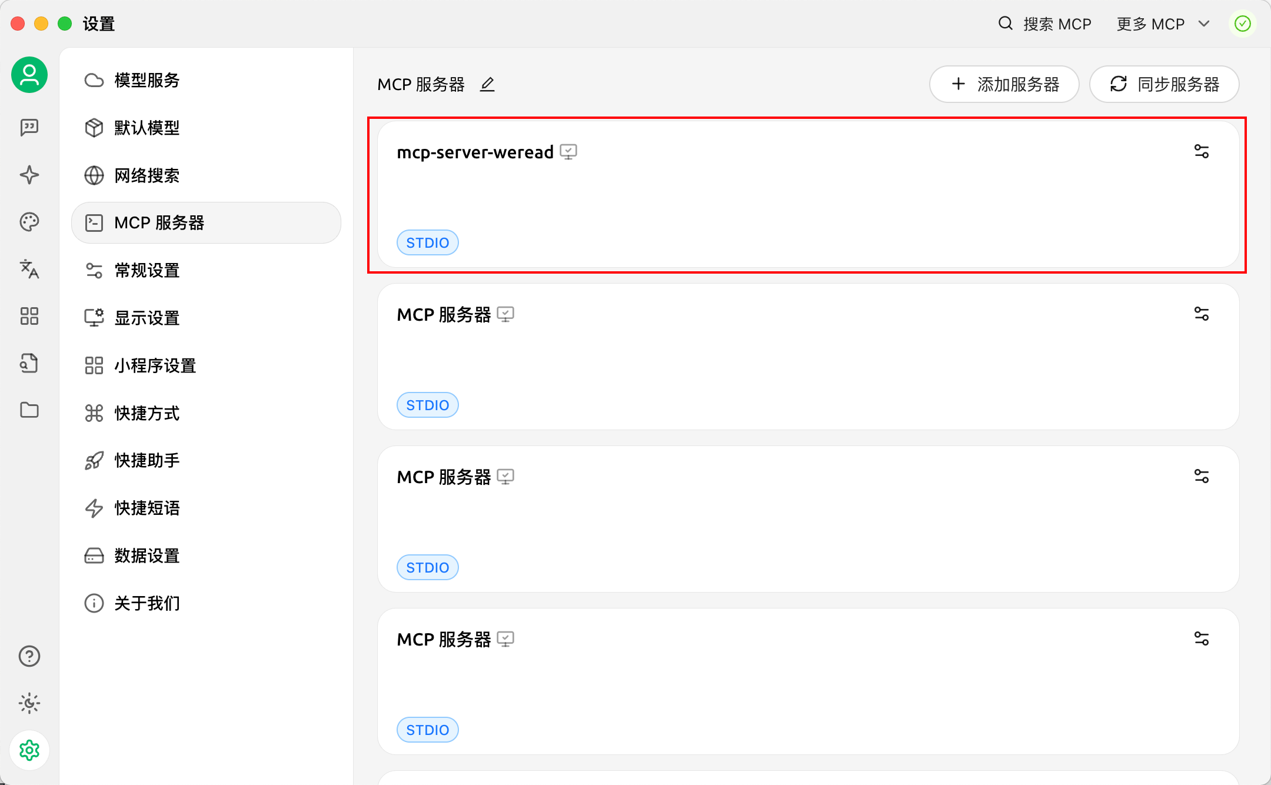Click the 同步服务器 button
The width and height of the screenshot is (1271, 785).
(1164, 84)
